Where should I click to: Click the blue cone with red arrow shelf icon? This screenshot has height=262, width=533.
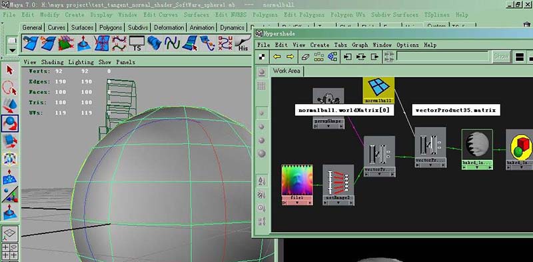coord(84,43)
